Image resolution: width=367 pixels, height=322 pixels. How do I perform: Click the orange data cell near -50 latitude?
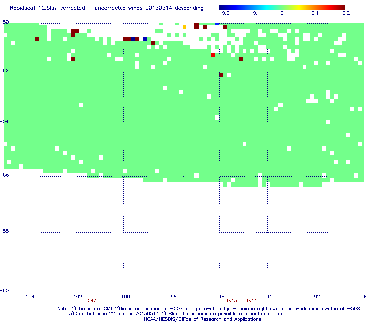pyautogui.click(x=184, y=27)
